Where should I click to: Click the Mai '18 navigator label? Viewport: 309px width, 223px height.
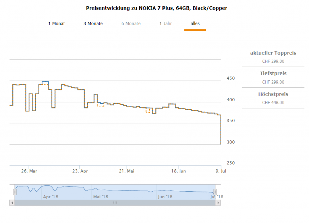[101, 197]
